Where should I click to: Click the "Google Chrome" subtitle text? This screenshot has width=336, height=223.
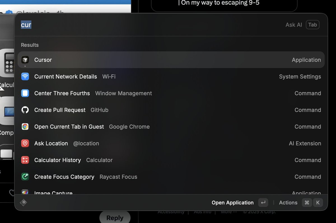[129, 127]
